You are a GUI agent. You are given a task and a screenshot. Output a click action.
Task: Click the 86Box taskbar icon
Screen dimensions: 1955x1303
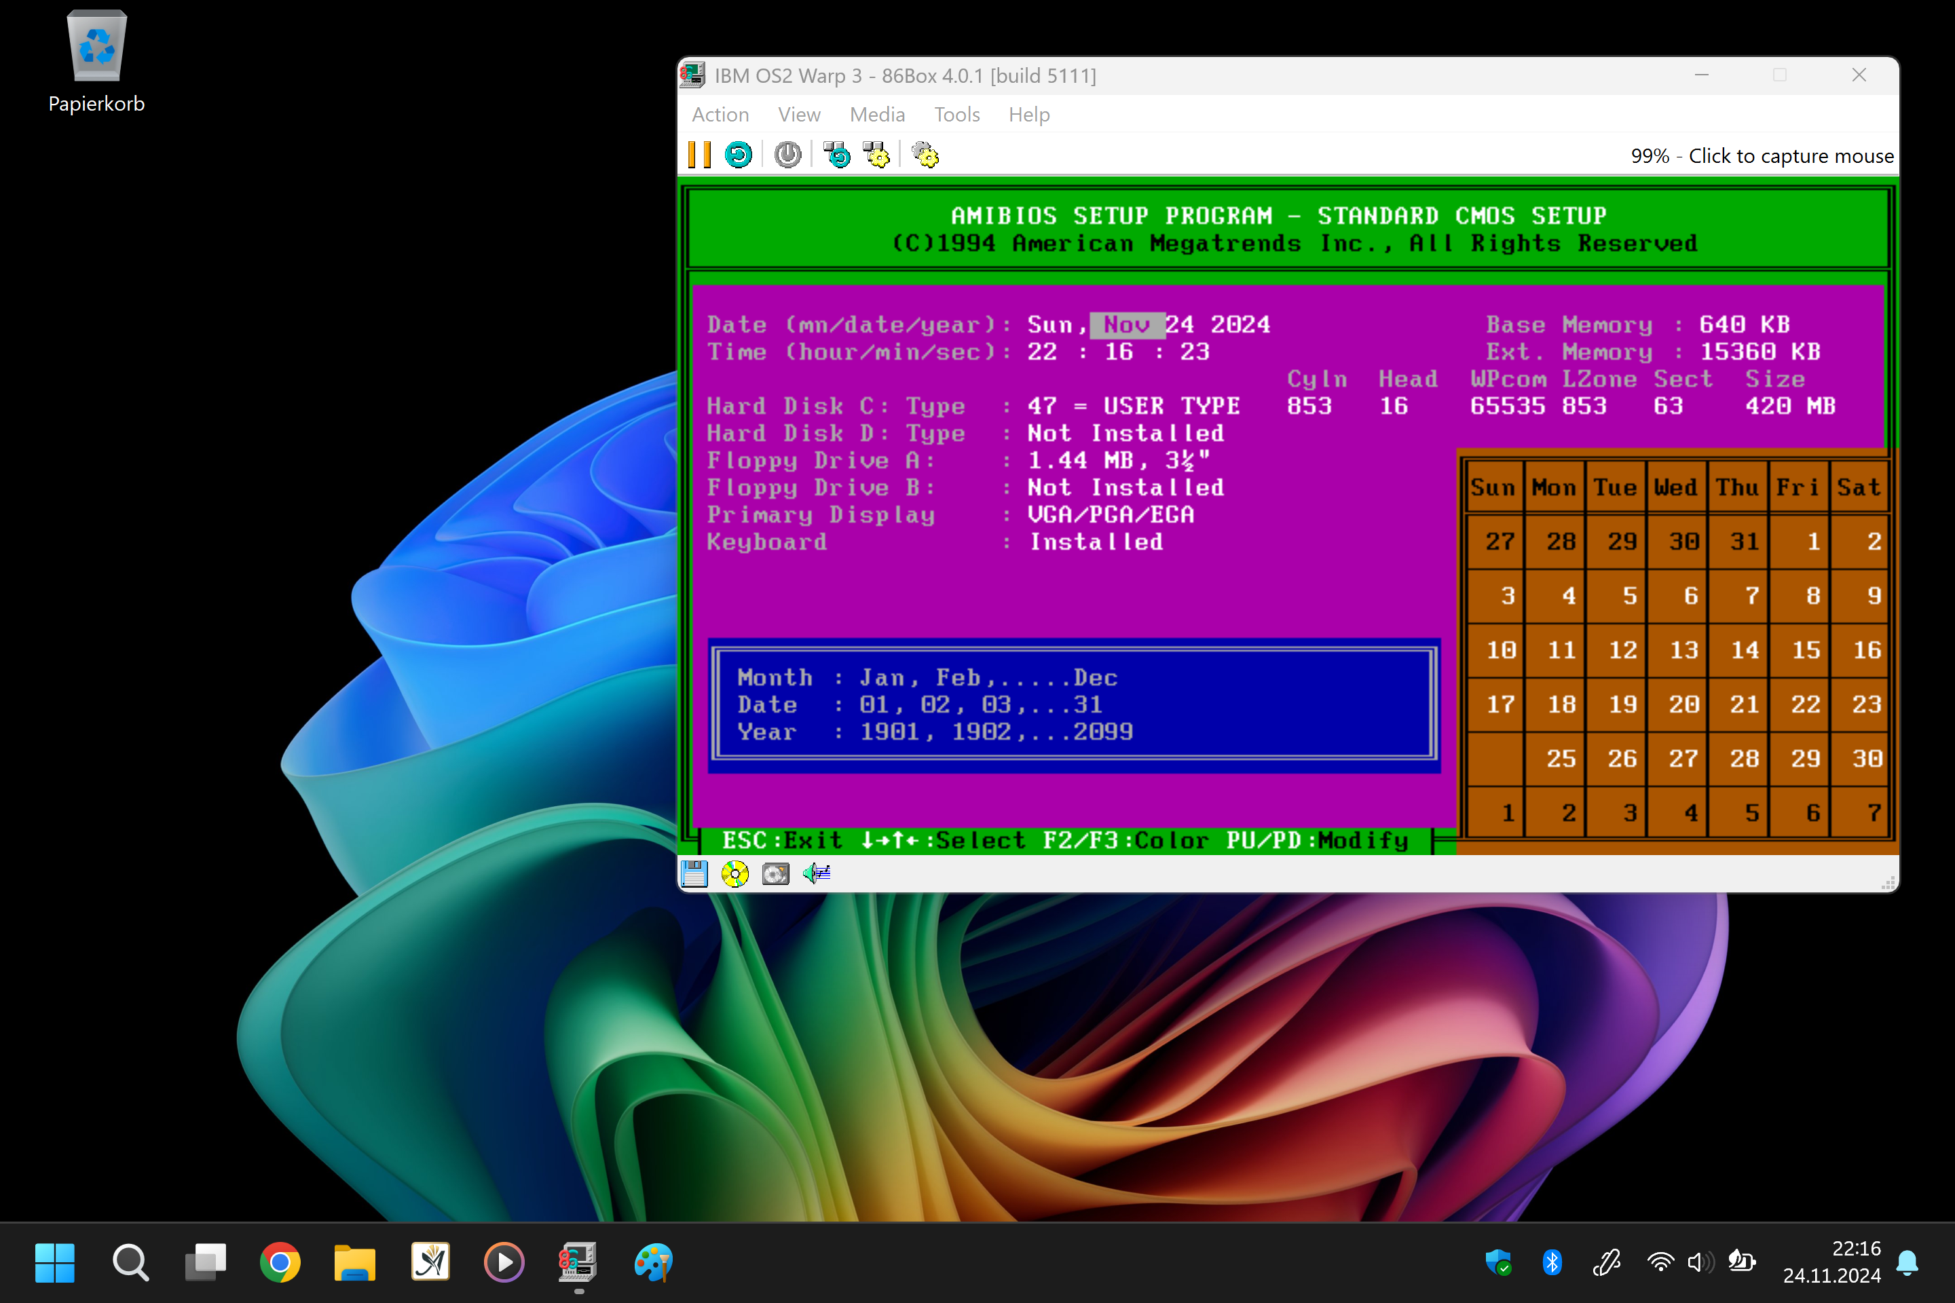[578, 1262]
